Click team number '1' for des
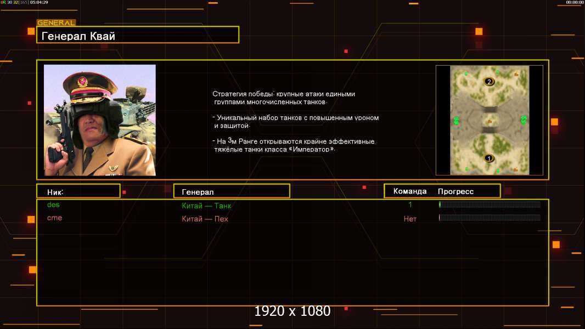Viewport: 585px width, 329px height. (410, 205)
